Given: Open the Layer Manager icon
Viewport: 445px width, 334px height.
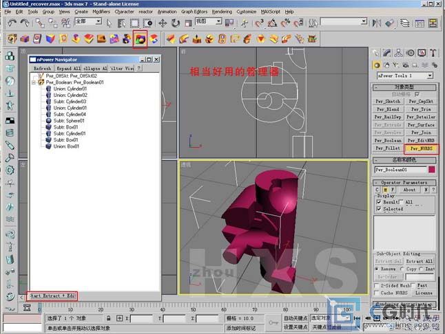Looking at the screenshot, I should coord(404,23).
